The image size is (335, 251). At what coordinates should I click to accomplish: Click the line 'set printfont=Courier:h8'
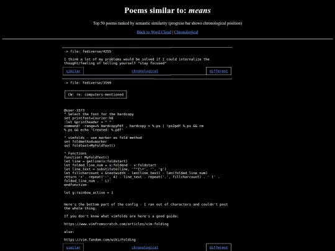(x=89, y=118)
